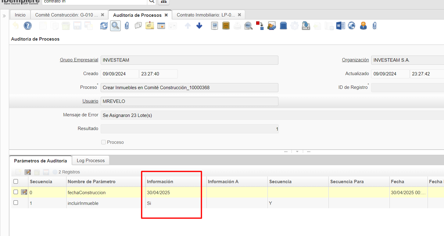
Task: Close the Auditoría de Procesos tab
Action: (166, 15)
